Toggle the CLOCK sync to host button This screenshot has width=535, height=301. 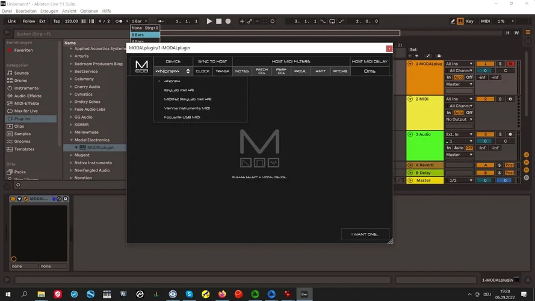point(203,71)
